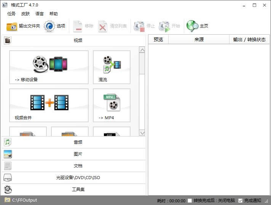Image resolution: width=271 pixels, height=205 pixels.
Task: Select the 移动设备 mobile device conversion tile
Action: 49,67
